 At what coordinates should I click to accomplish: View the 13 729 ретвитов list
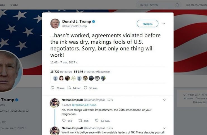[x=61, y=72]
